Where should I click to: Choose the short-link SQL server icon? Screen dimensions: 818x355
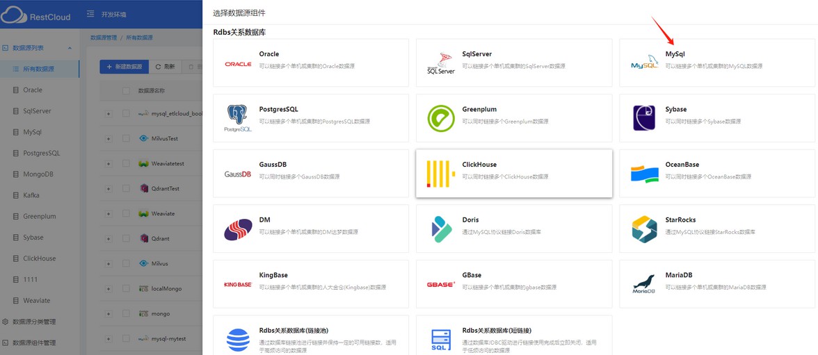441,340
